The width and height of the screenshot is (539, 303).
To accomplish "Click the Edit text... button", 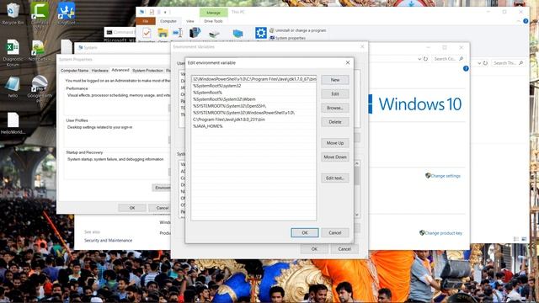I will [x=335, y=178].
